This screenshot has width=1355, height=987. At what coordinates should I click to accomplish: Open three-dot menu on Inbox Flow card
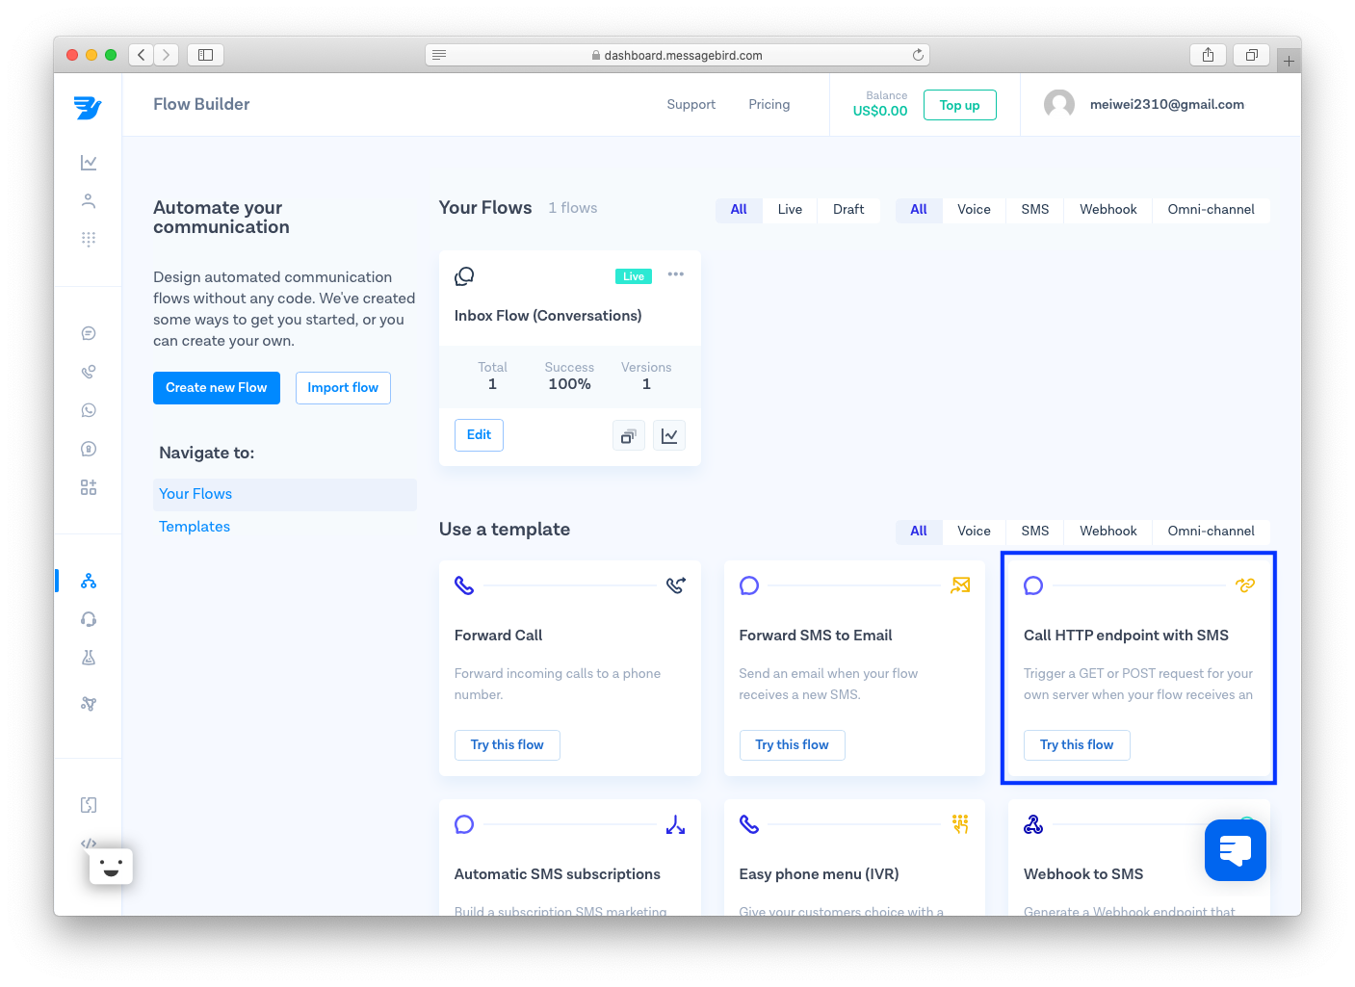pyautogui.click(x=676, y=274)
